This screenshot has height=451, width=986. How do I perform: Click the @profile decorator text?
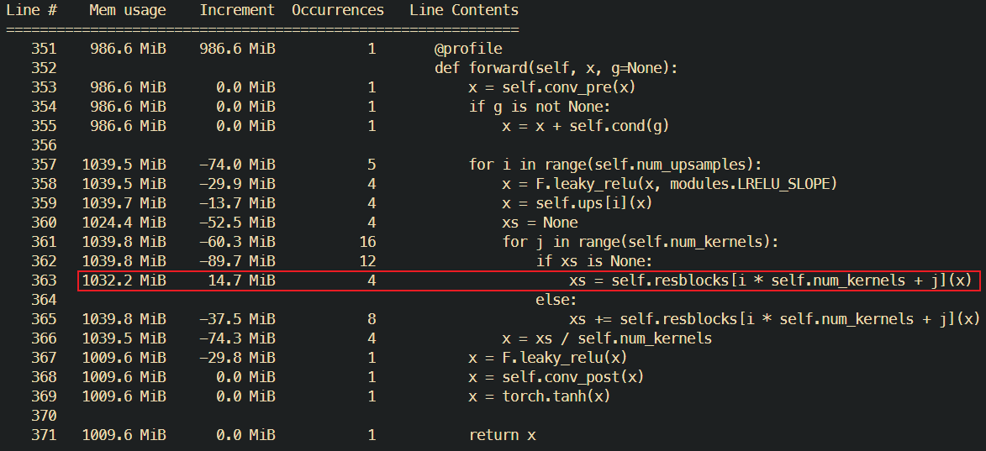[x=468, y=49]
